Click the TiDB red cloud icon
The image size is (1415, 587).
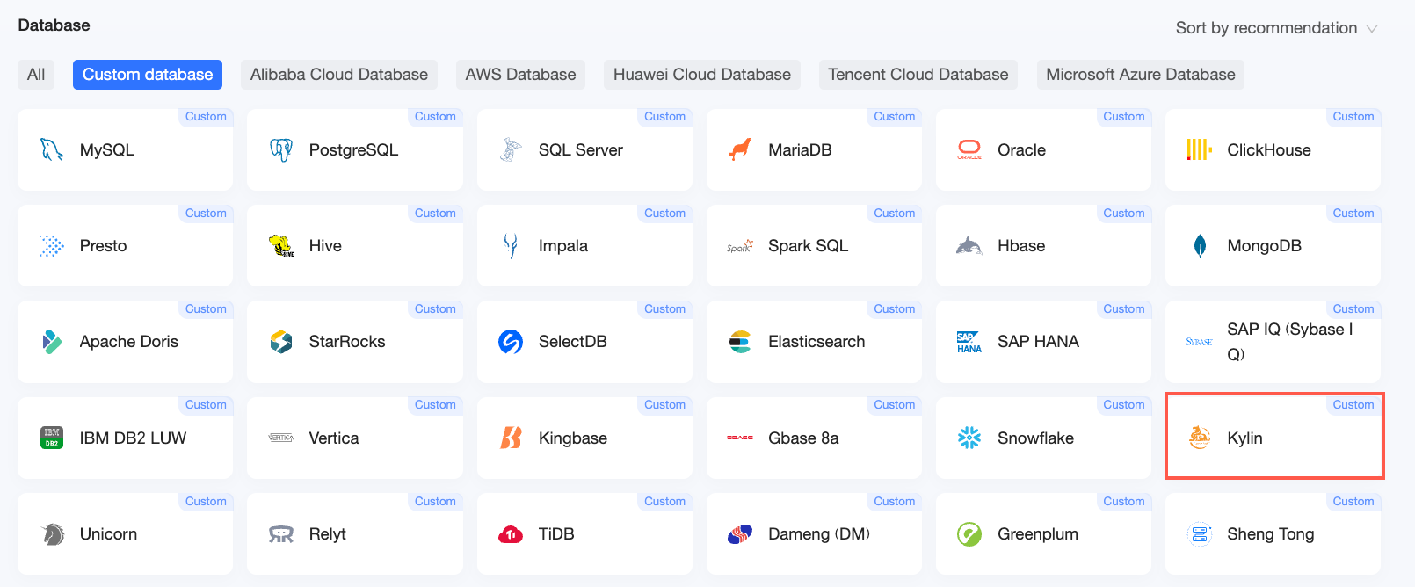point(511,534)
